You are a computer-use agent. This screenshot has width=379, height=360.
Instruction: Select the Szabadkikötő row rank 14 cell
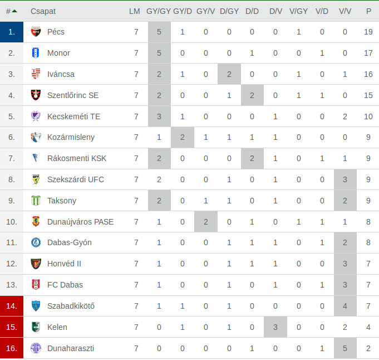(x=12, y=306)
